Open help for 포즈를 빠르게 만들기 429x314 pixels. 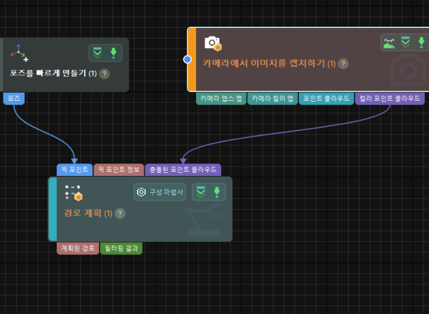pos(104,74)
